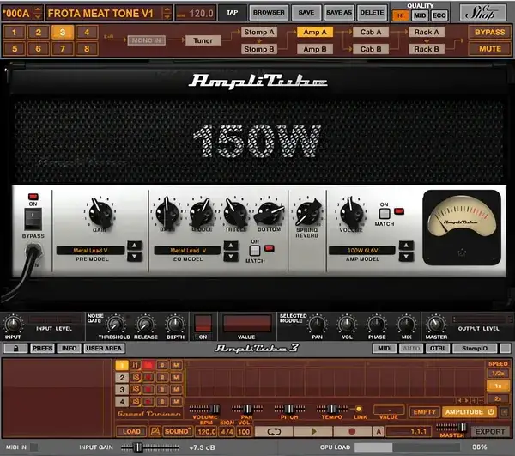
Task: Click the Custom Shop icon
Action: [488, 13]
